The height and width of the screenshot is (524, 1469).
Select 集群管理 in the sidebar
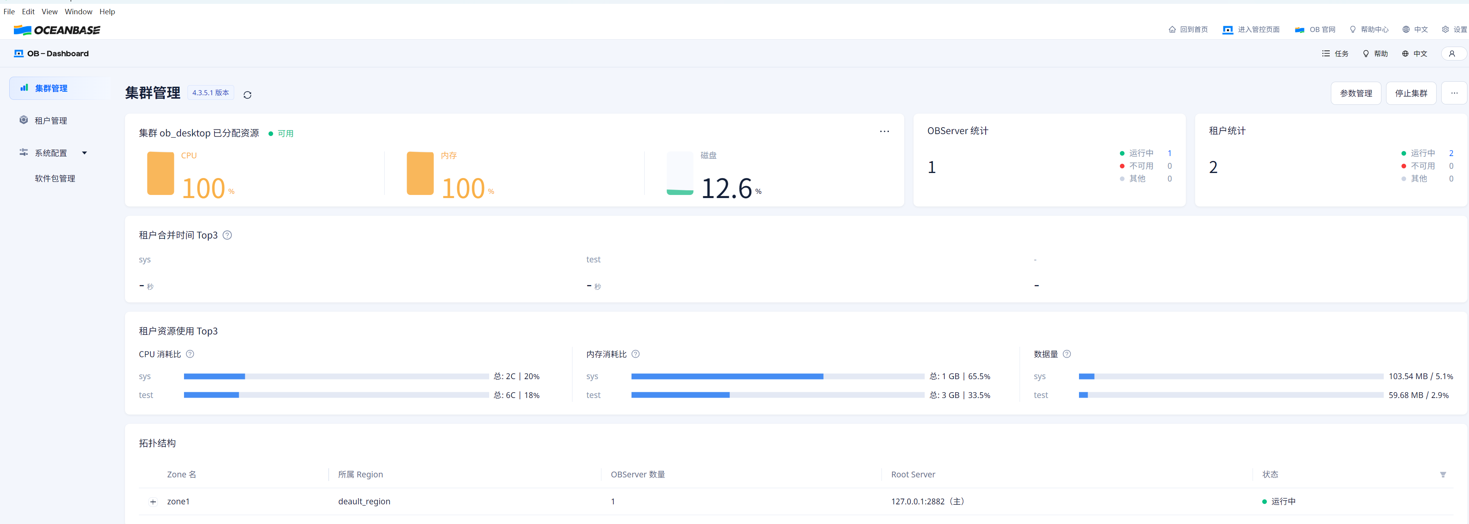[60, 88]
